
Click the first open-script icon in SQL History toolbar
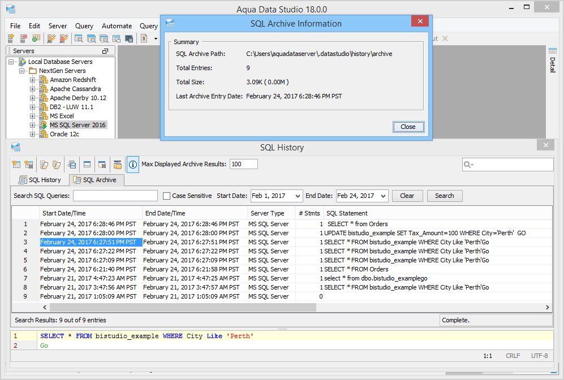tap(44, 165)
